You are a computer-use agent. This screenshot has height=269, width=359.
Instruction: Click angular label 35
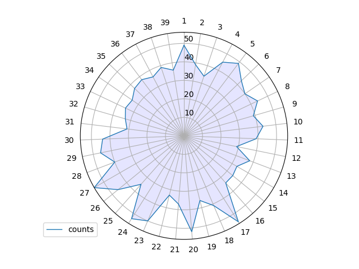[x=101, y=56]
